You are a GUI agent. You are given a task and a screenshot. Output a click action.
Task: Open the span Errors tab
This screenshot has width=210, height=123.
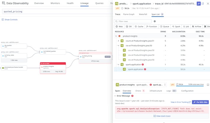click(140, 91)
